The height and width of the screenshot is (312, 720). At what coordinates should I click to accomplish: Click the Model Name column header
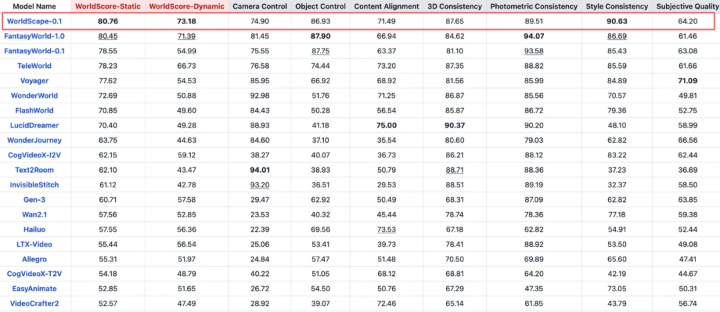(35, 7)
